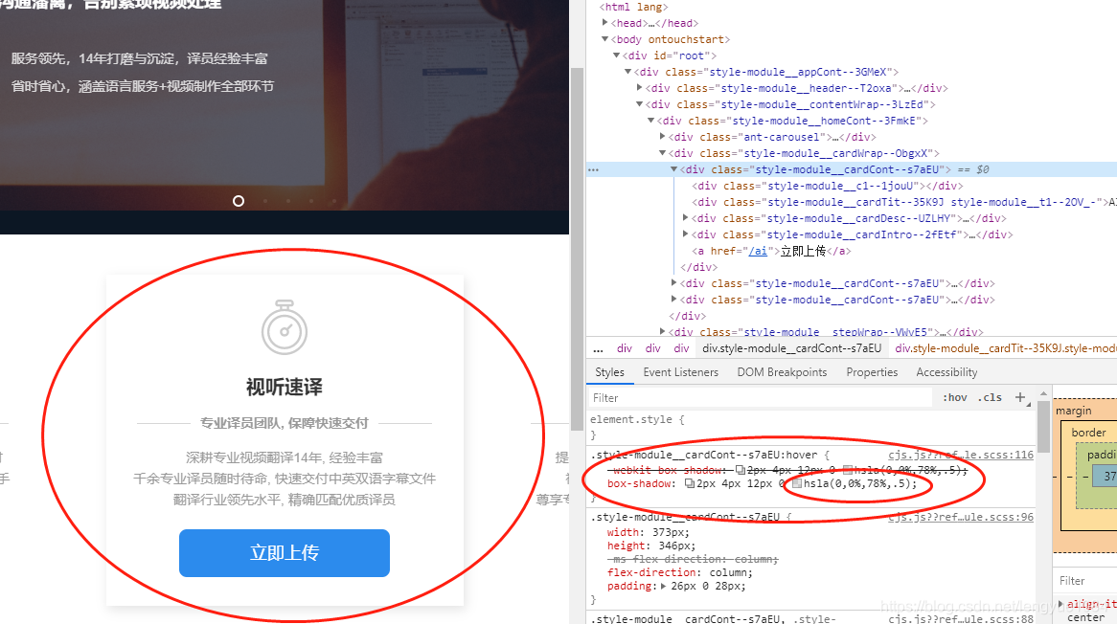Open the Accessibility tab
Screen dimensions: 1117x624
coord(946,372)
